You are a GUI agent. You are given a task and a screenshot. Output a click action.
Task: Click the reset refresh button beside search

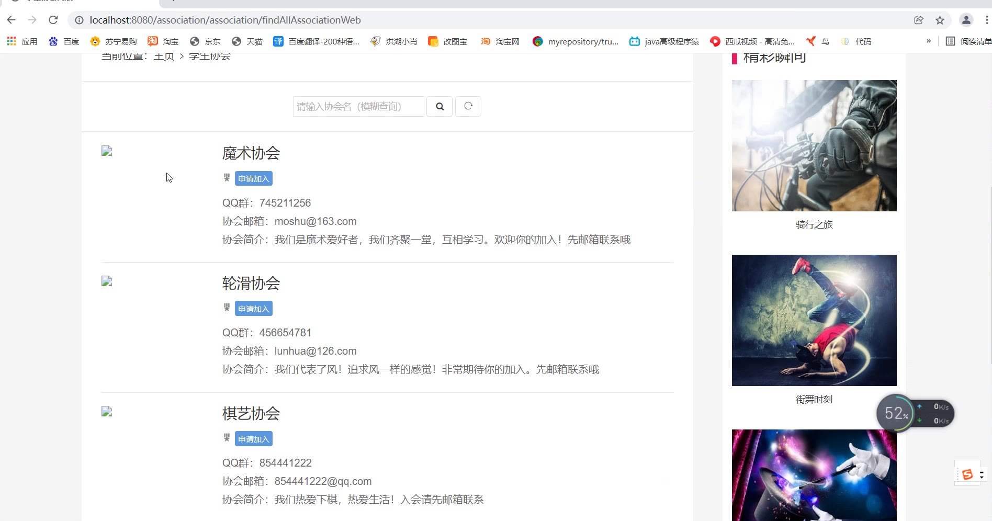click(468, 106)
